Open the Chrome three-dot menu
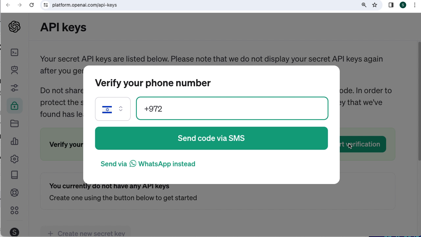This screenshot has height=237, width=421. point(415,5)
